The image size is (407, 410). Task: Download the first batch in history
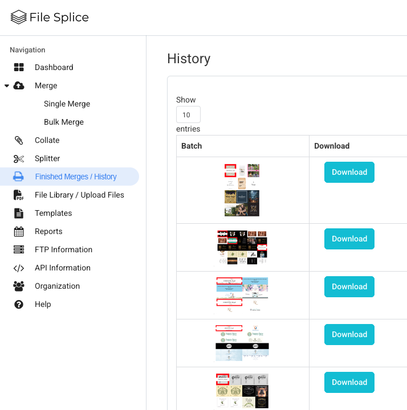tap(349, 172)
